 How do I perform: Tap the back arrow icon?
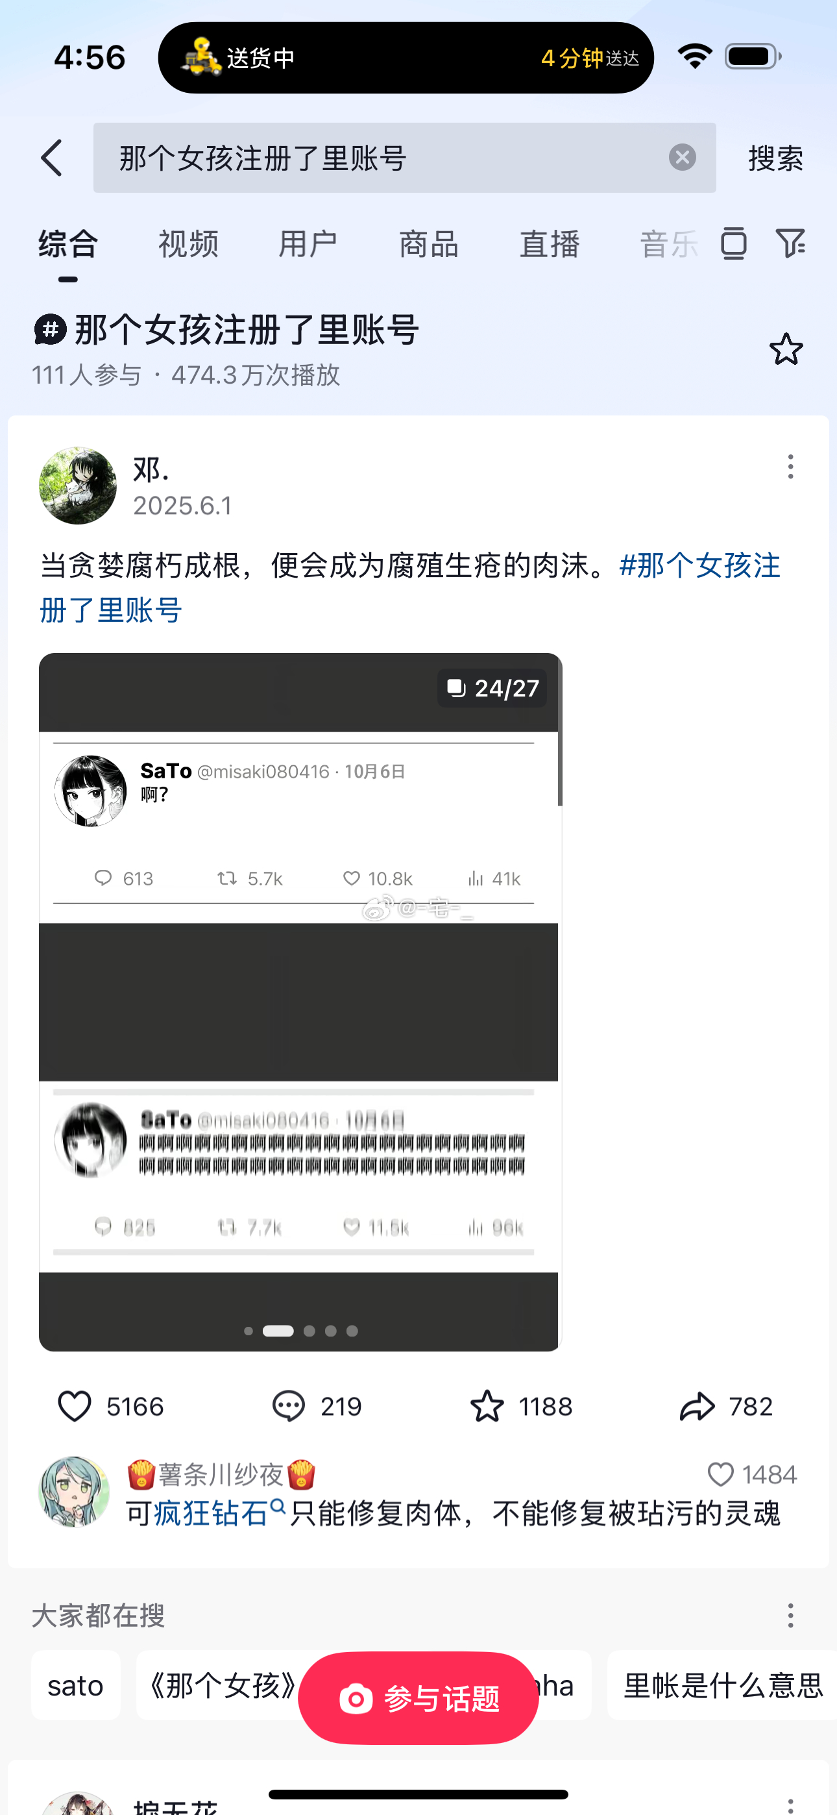click(x=52, y=158)
